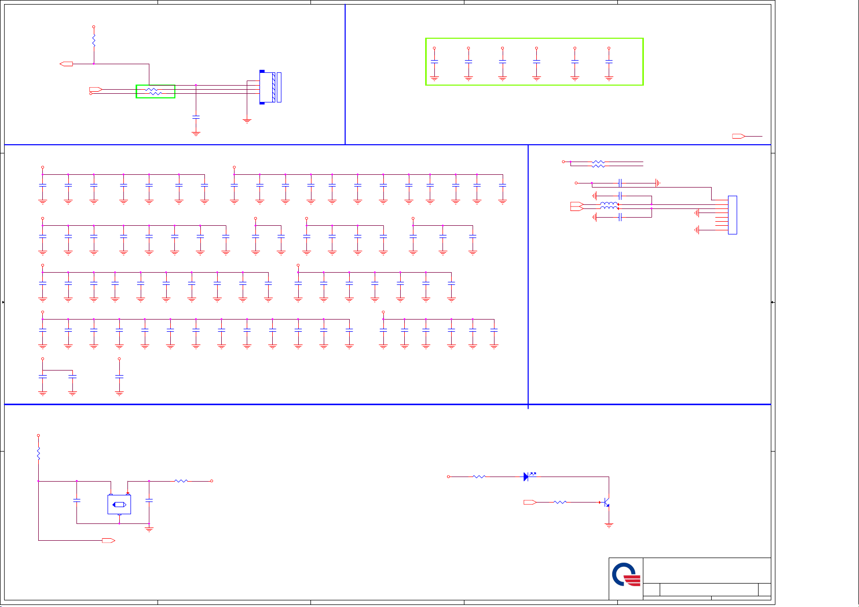Click the first capacitor in the large green box
859x607 pixels.
point(434,61)
